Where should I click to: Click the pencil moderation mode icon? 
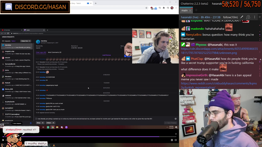pos(242,17)
